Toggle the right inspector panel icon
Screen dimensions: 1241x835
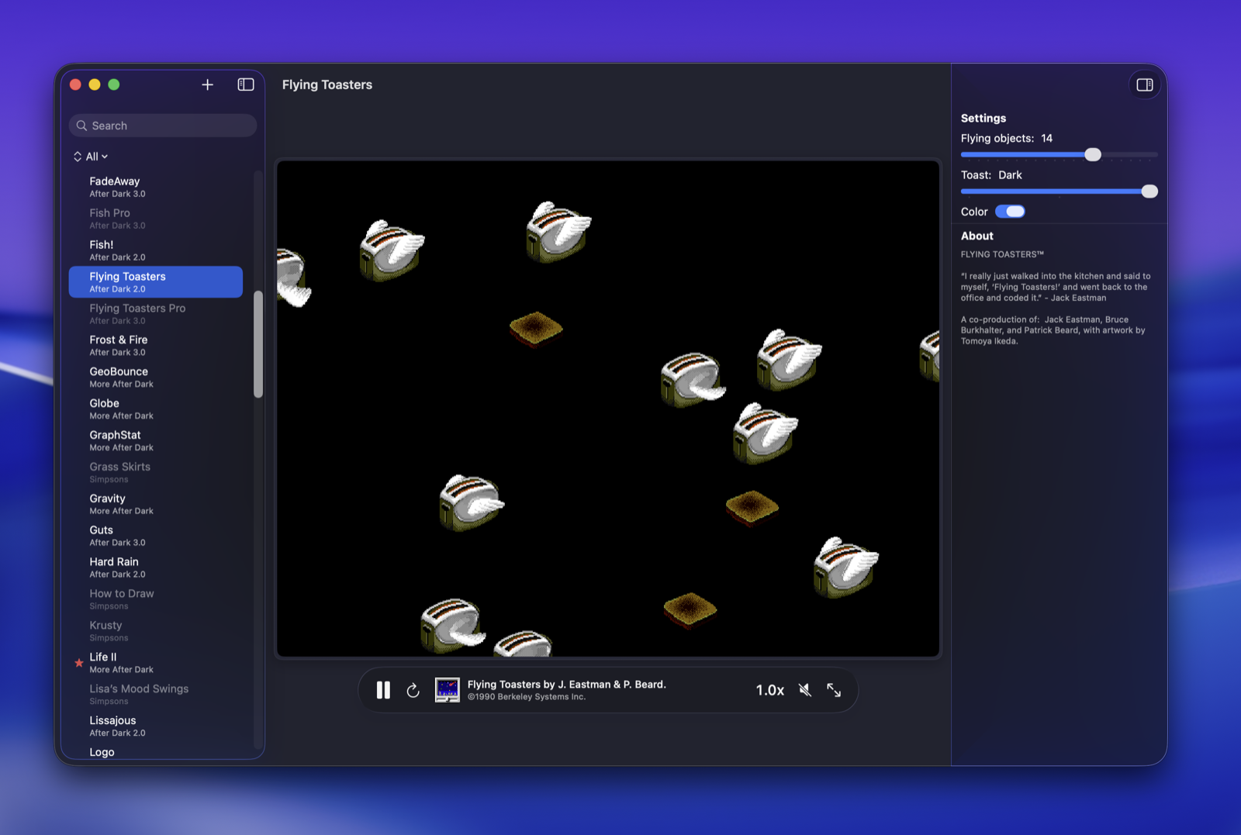pos(1145,85)
